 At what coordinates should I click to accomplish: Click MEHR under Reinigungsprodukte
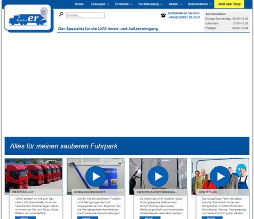coord(87,218)
